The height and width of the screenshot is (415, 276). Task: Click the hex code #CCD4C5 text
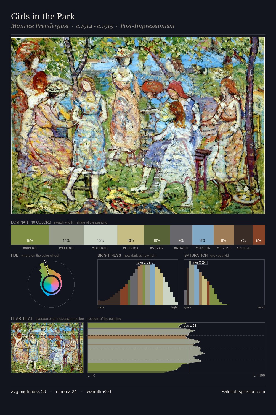100,248
